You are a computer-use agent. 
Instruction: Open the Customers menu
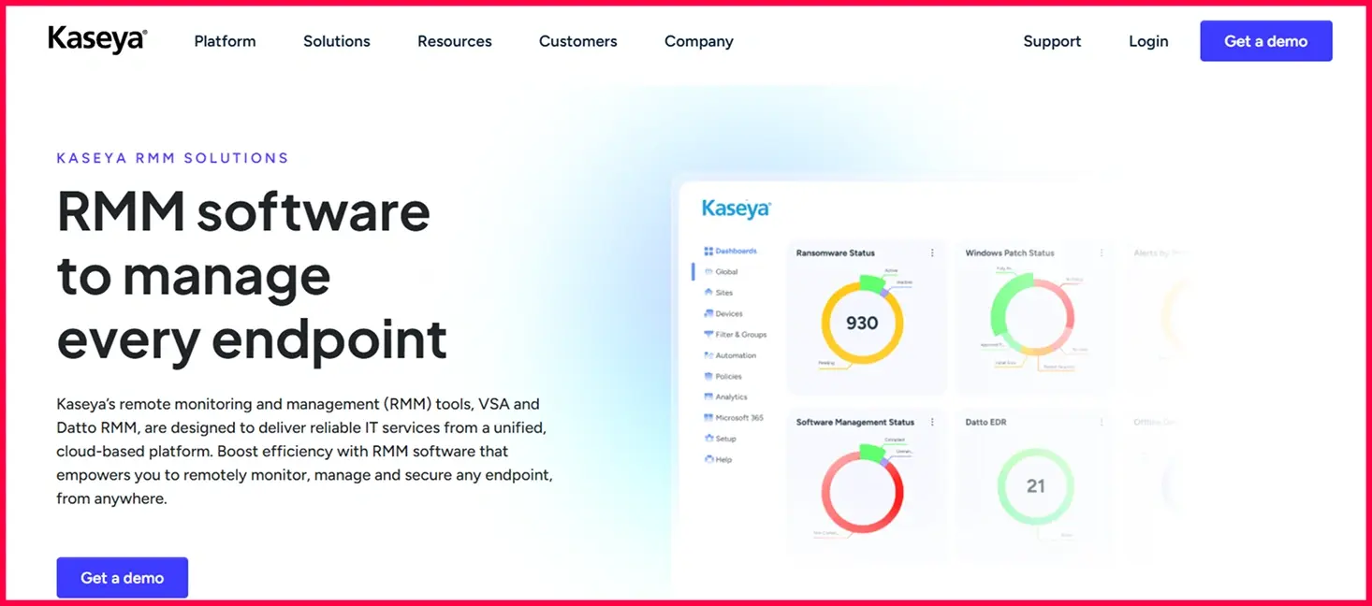(578, 41)
